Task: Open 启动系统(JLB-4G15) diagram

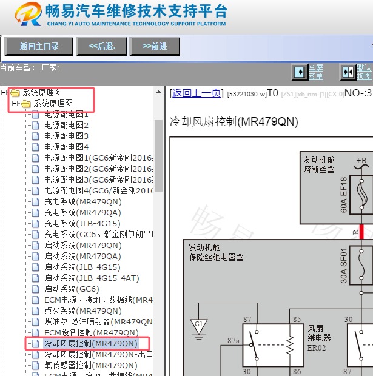Action: click(x=82, y=267)
